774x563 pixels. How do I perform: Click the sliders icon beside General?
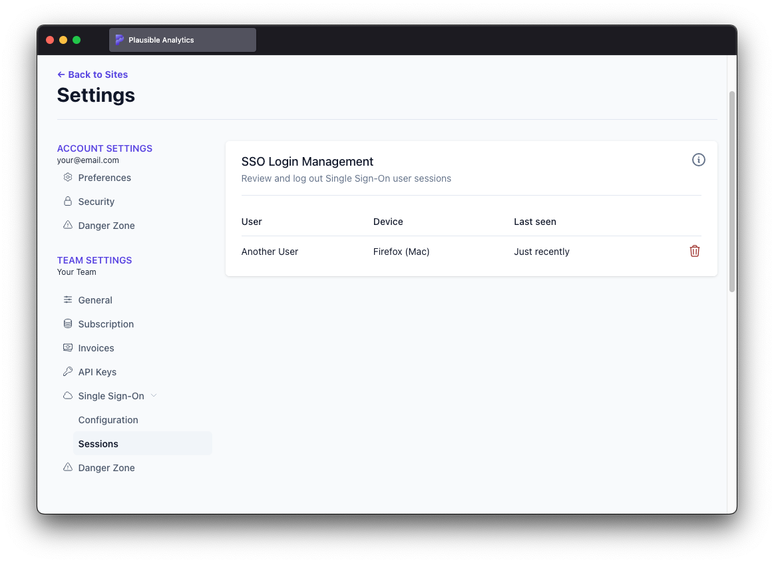click(x=68, y=300)
